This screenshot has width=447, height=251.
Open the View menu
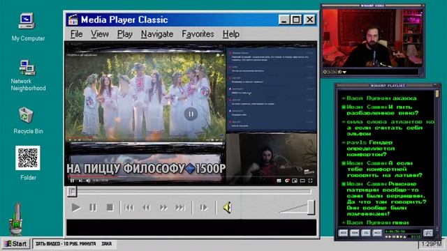pos(100,34)
